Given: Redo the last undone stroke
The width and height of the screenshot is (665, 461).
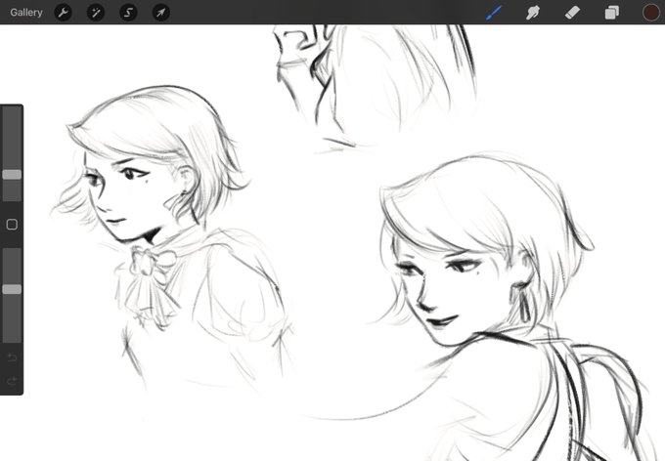Looking at the screenshot, I should click(12, 381).
